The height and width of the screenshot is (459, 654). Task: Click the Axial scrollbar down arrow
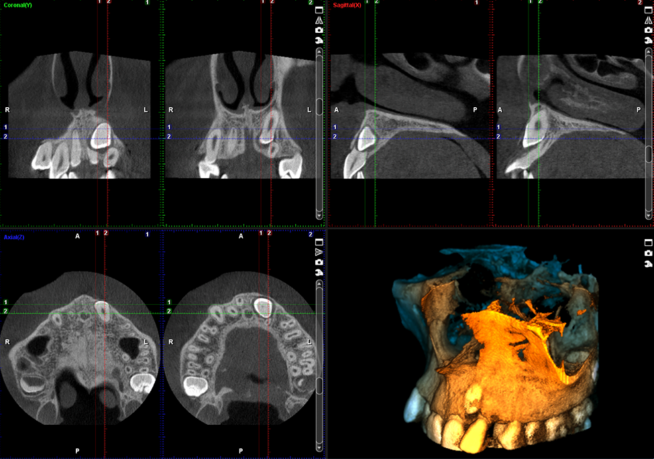tap(319, 447)
